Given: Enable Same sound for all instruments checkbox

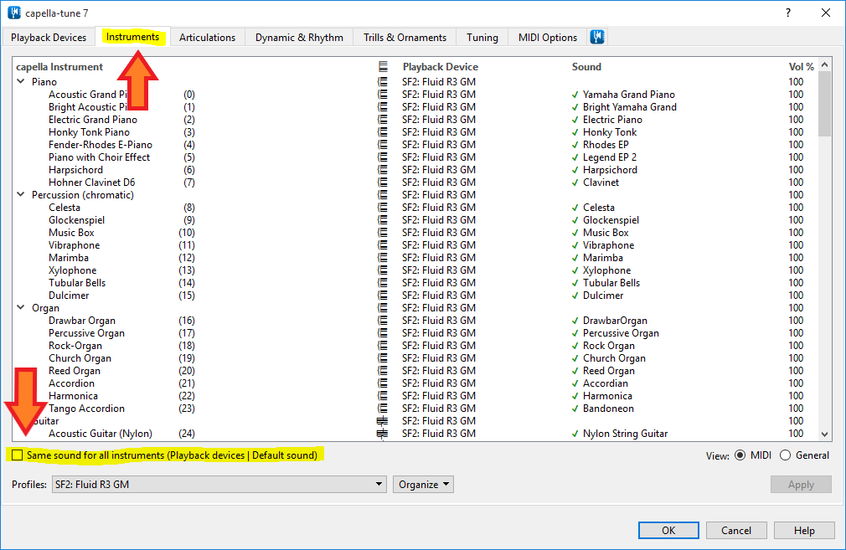Looking at the screenshot, I should (18, 455).
